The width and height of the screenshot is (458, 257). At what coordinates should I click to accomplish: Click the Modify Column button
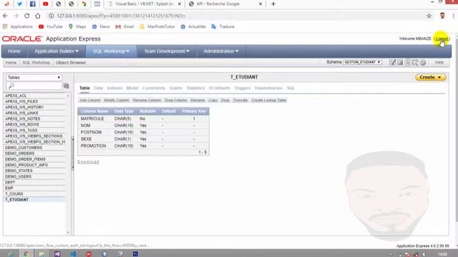117,100
